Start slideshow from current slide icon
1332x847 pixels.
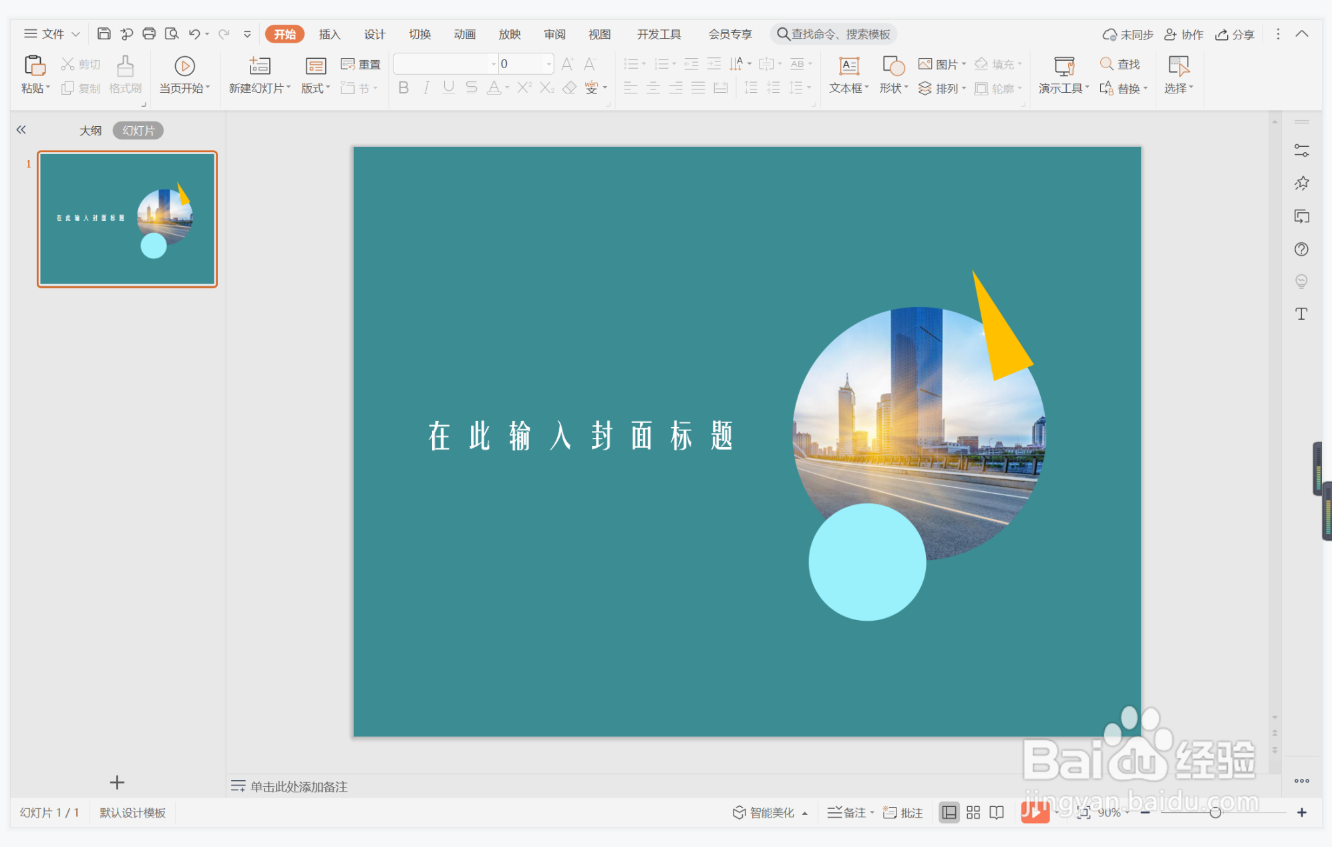[184, 66]
